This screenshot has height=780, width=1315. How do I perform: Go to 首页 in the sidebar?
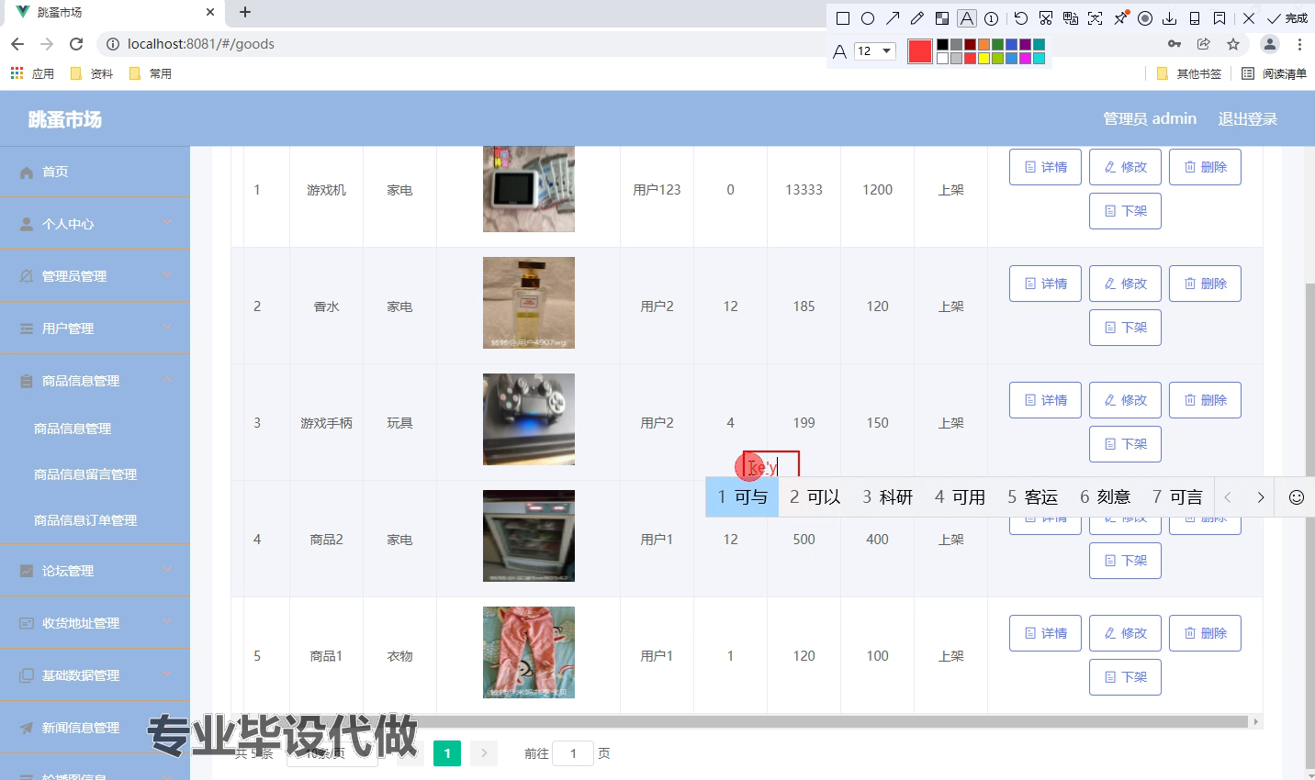[95, 172]
